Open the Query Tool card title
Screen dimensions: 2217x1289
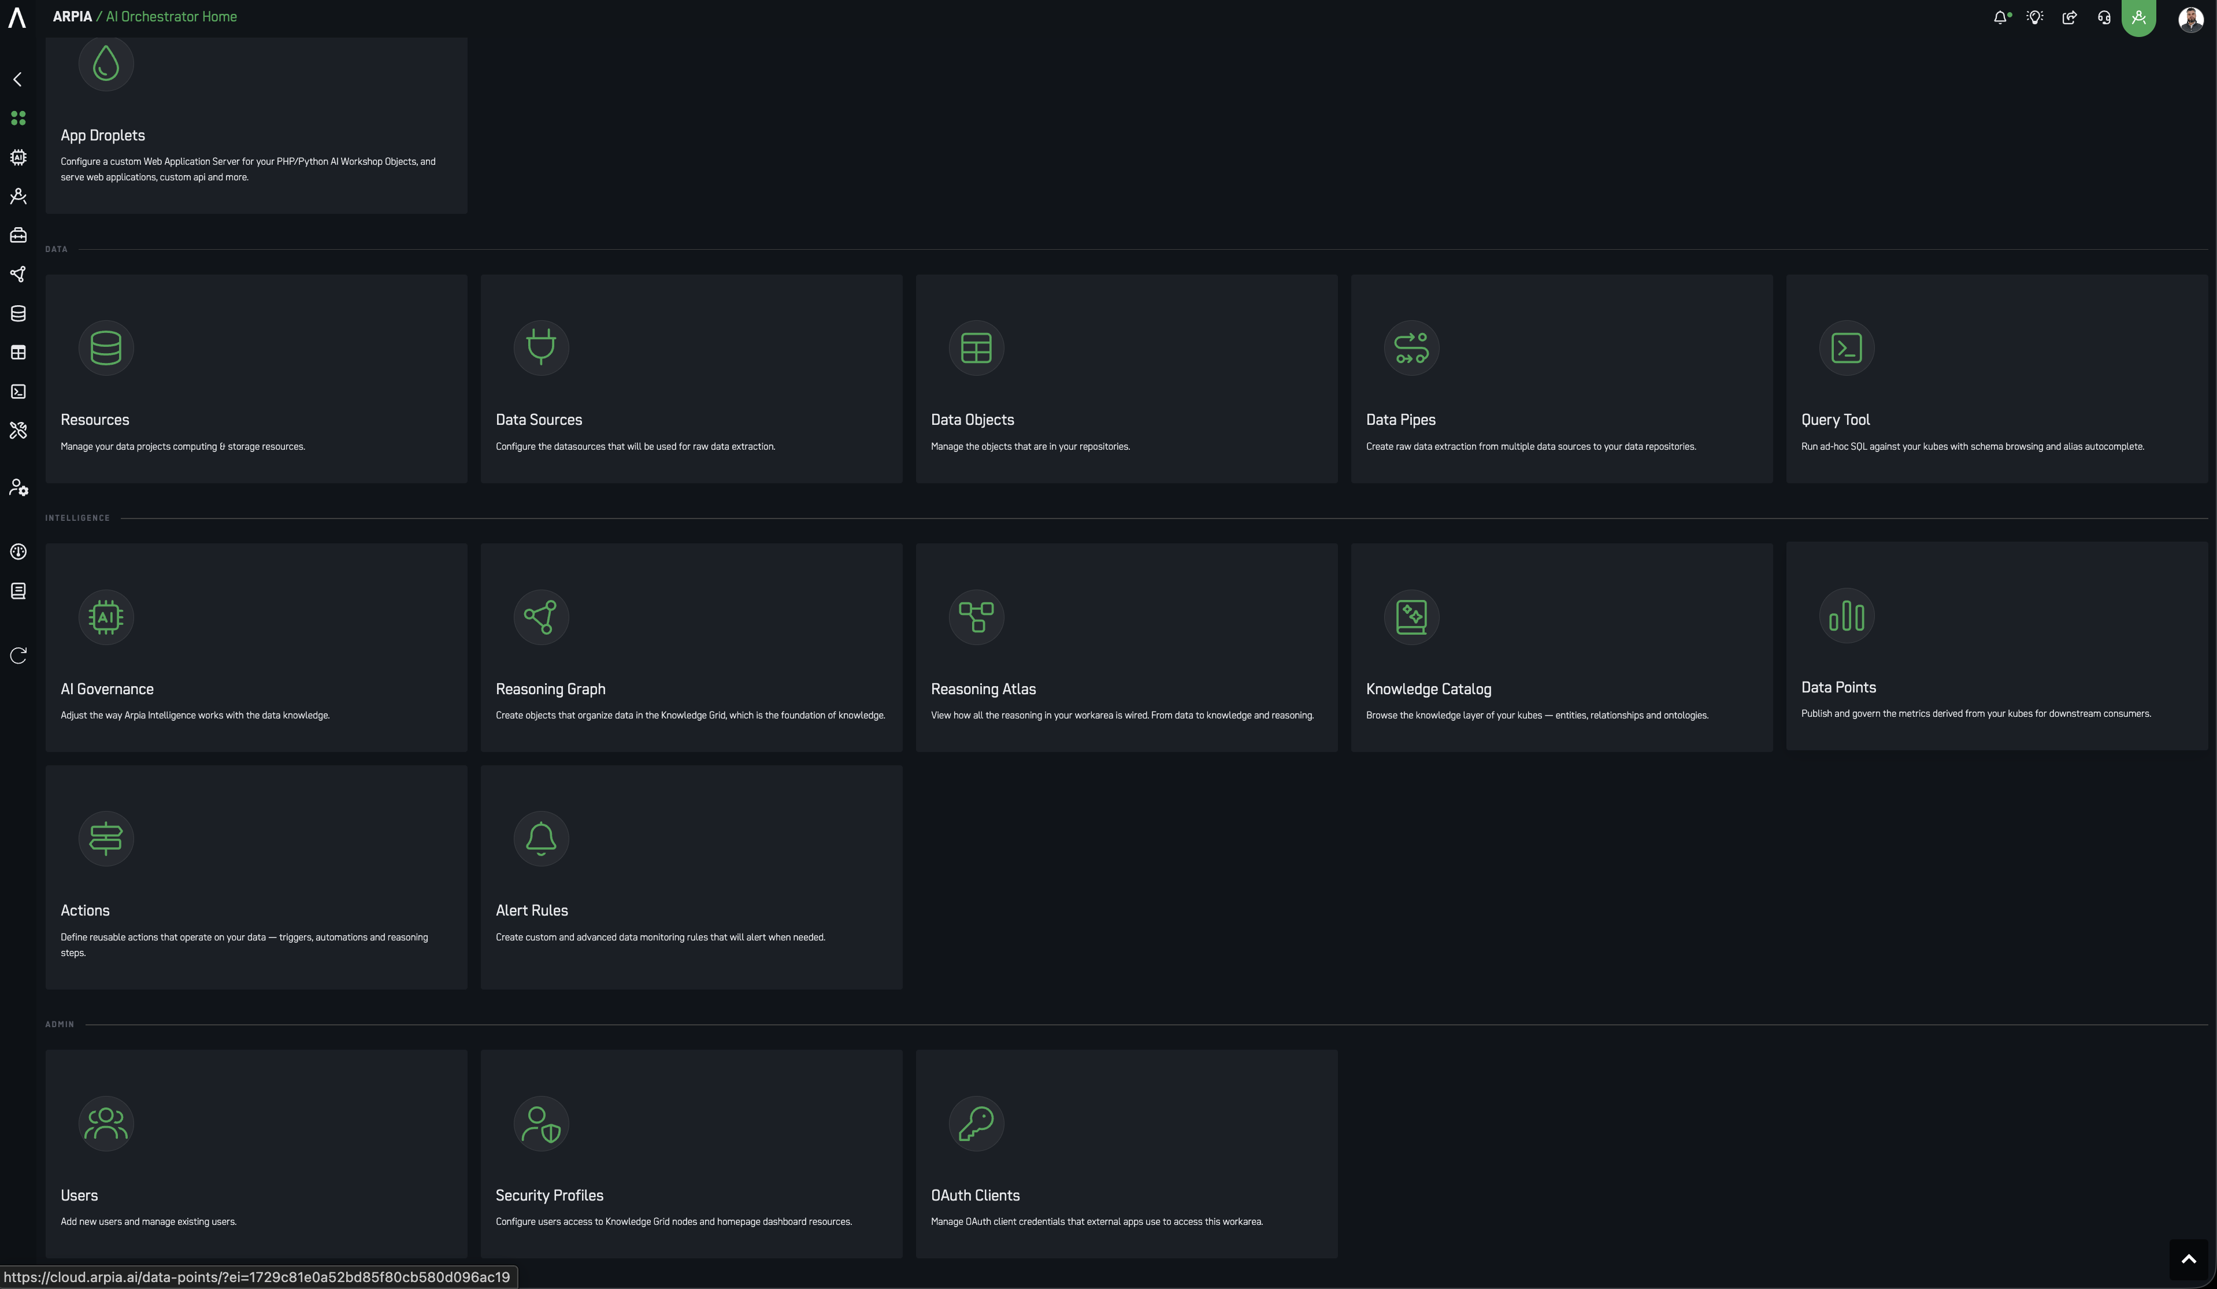point(1835,420)
